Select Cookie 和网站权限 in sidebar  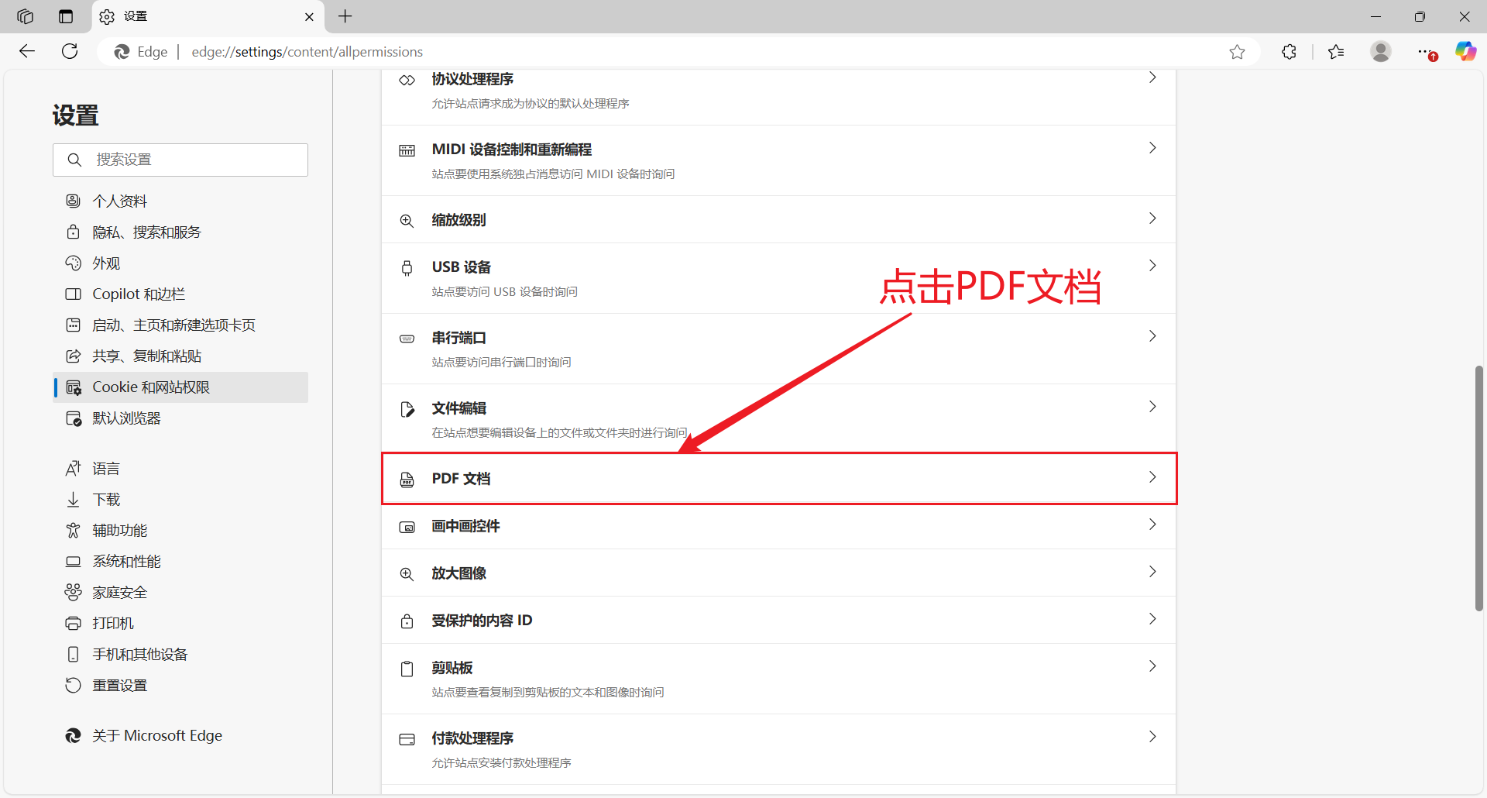click(x=151, y=387)
